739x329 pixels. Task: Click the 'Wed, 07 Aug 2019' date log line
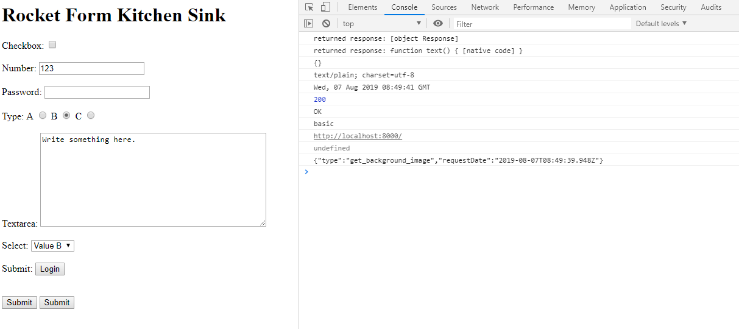[372, 87]
